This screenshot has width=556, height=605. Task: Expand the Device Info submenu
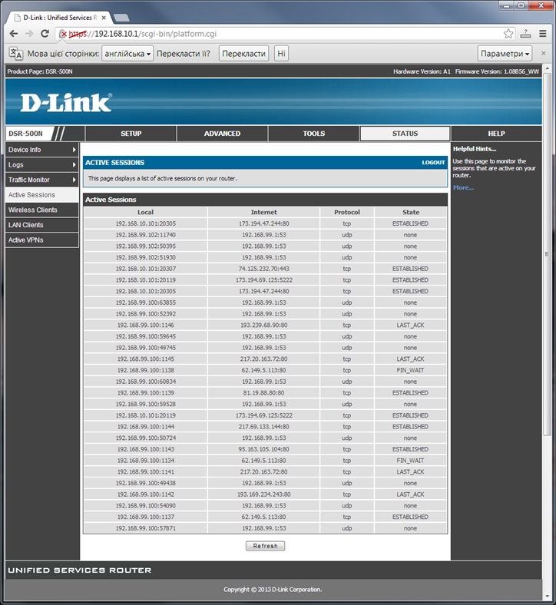[41, 150]
